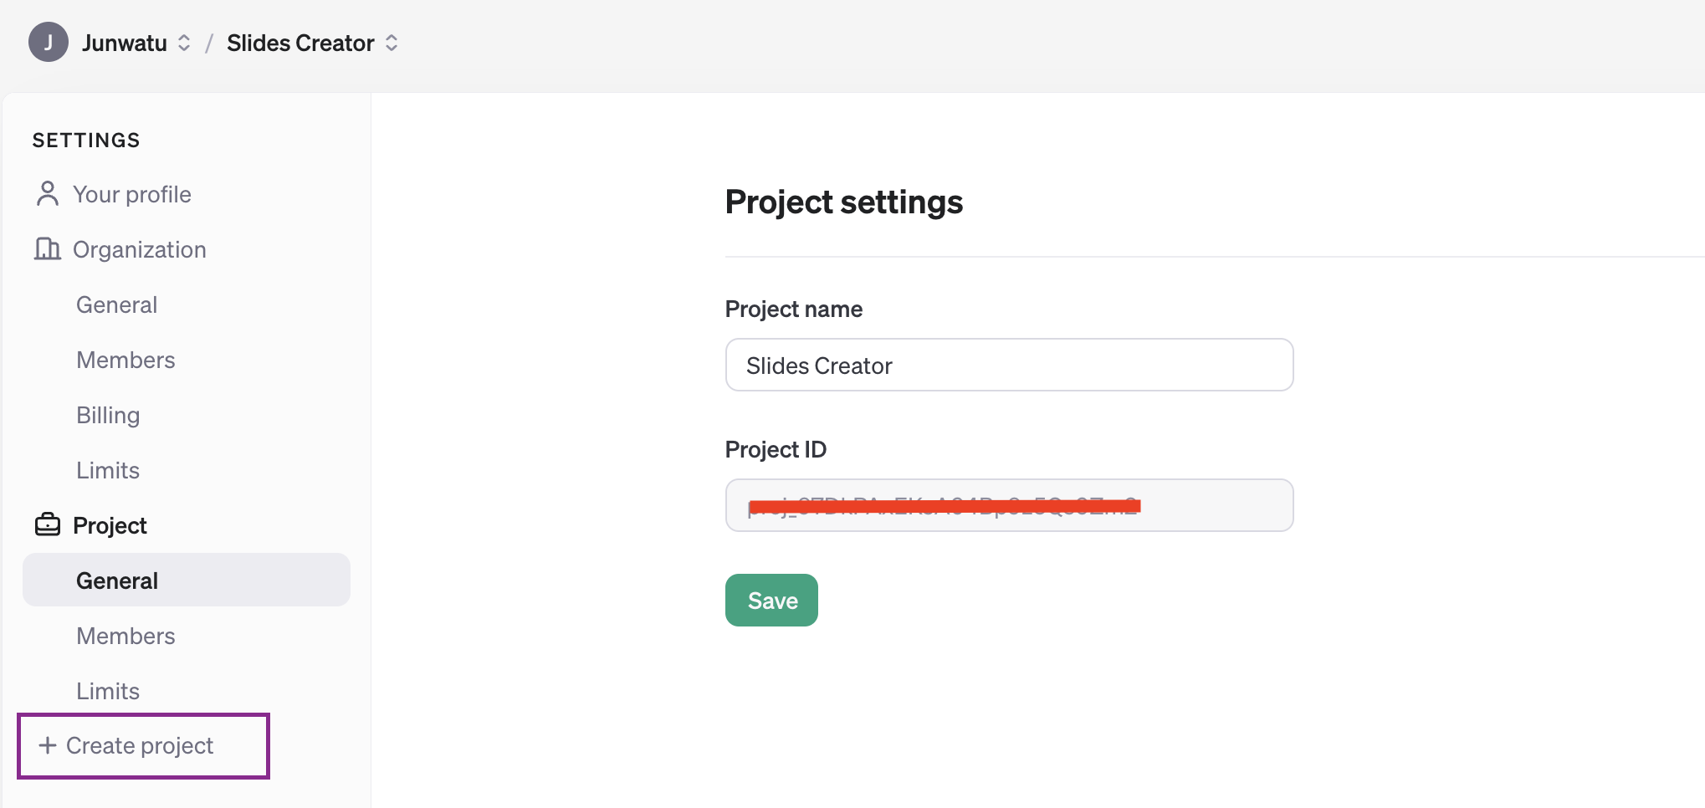Image resolution: width=1705 pixels, height=808 pixels.
Task: Click the Project briefcase icon
Action: click(48, 525)
